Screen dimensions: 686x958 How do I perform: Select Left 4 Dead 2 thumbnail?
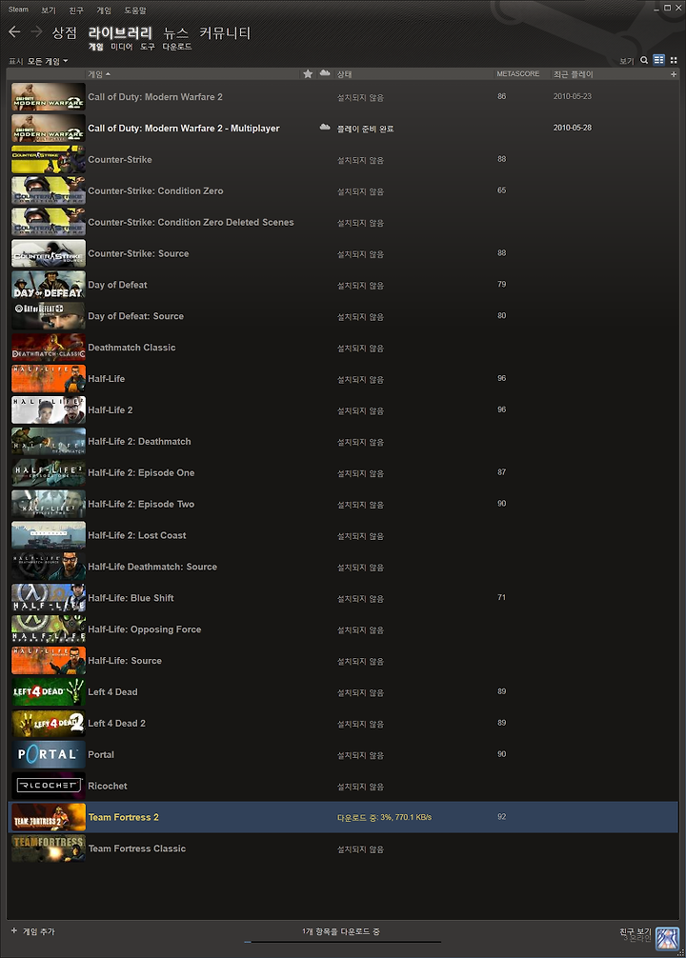(49, 724)
